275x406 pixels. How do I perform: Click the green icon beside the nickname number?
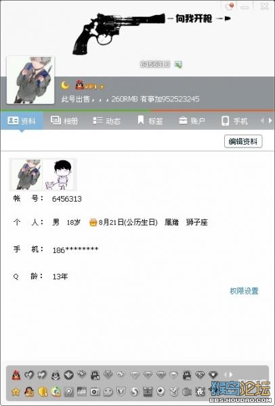point(178,64)
